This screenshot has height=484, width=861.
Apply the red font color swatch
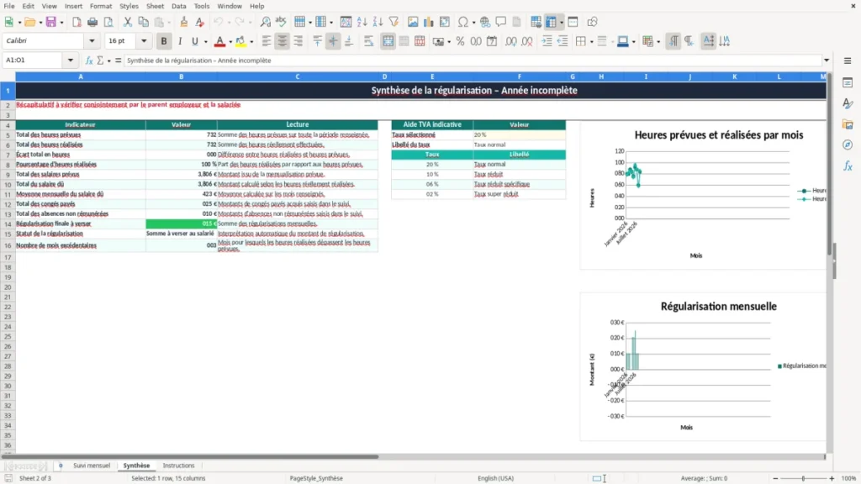(x=219, y=41)
